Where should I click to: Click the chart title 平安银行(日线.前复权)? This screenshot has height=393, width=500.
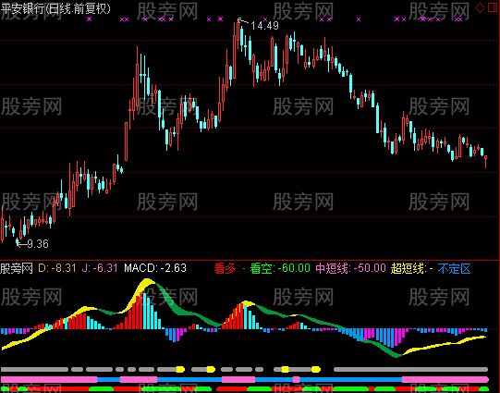coord(55,8)
